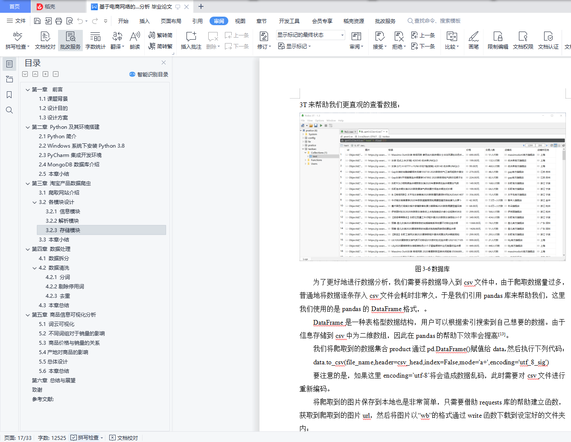
Task: Open the 审阅 pane dropdown in ribbon
Action: pos(356,41)
